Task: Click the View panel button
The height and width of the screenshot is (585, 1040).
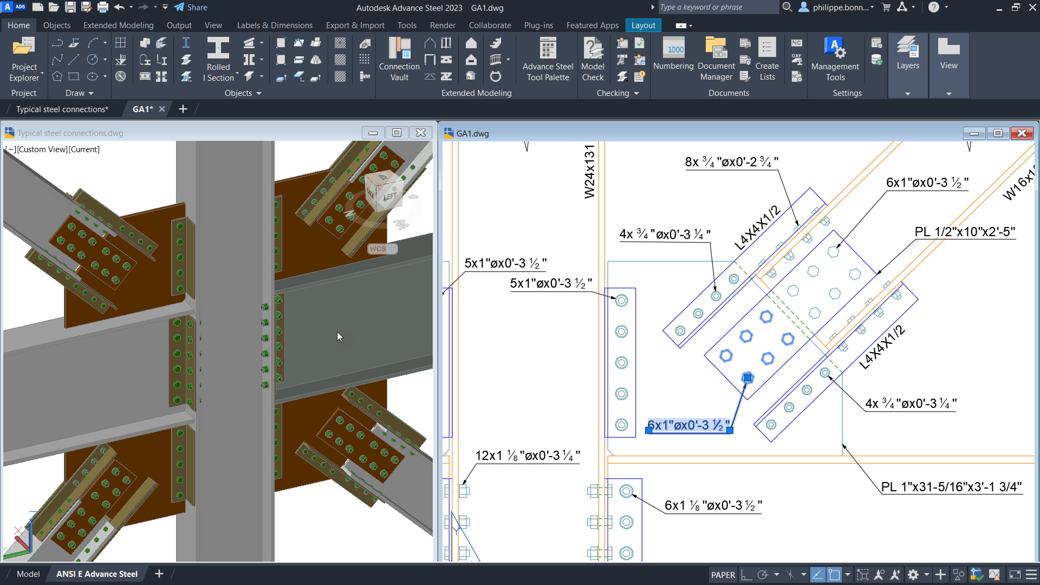Action: point(948,54)
